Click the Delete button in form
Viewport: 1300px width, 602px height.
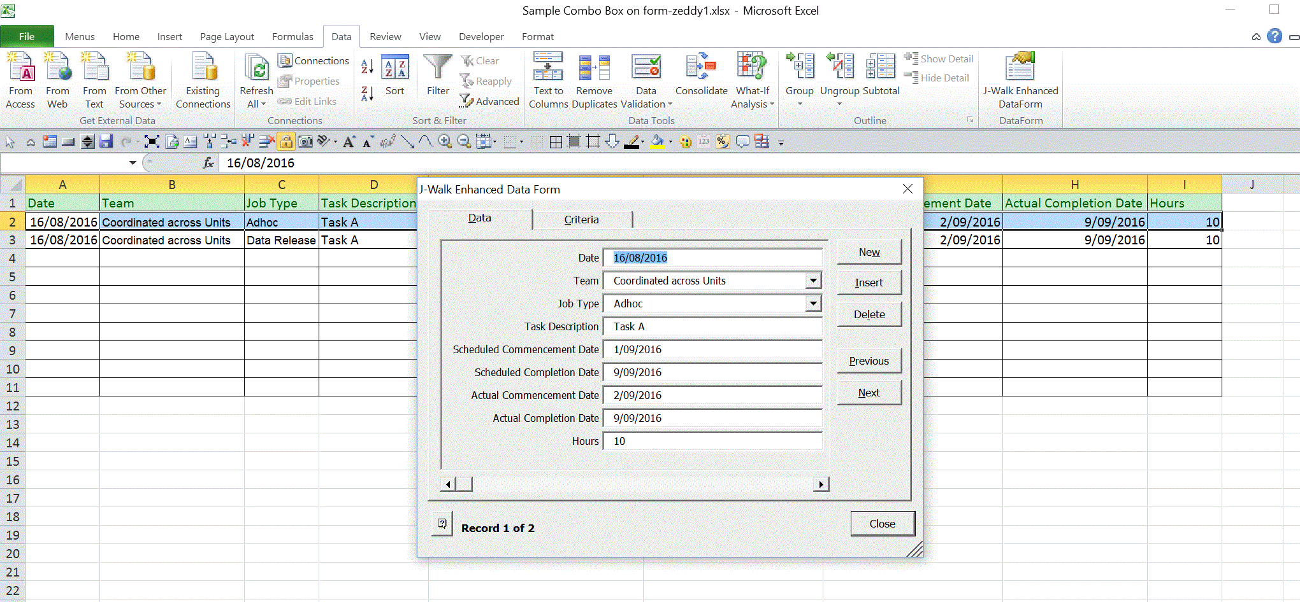point(869,314)
